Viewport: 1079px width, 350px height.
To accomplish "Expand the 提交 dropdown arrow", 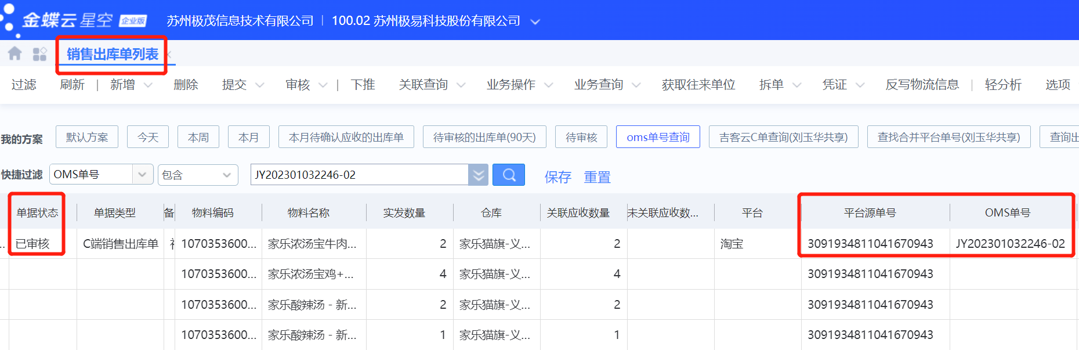I will (x=259, y=85).
